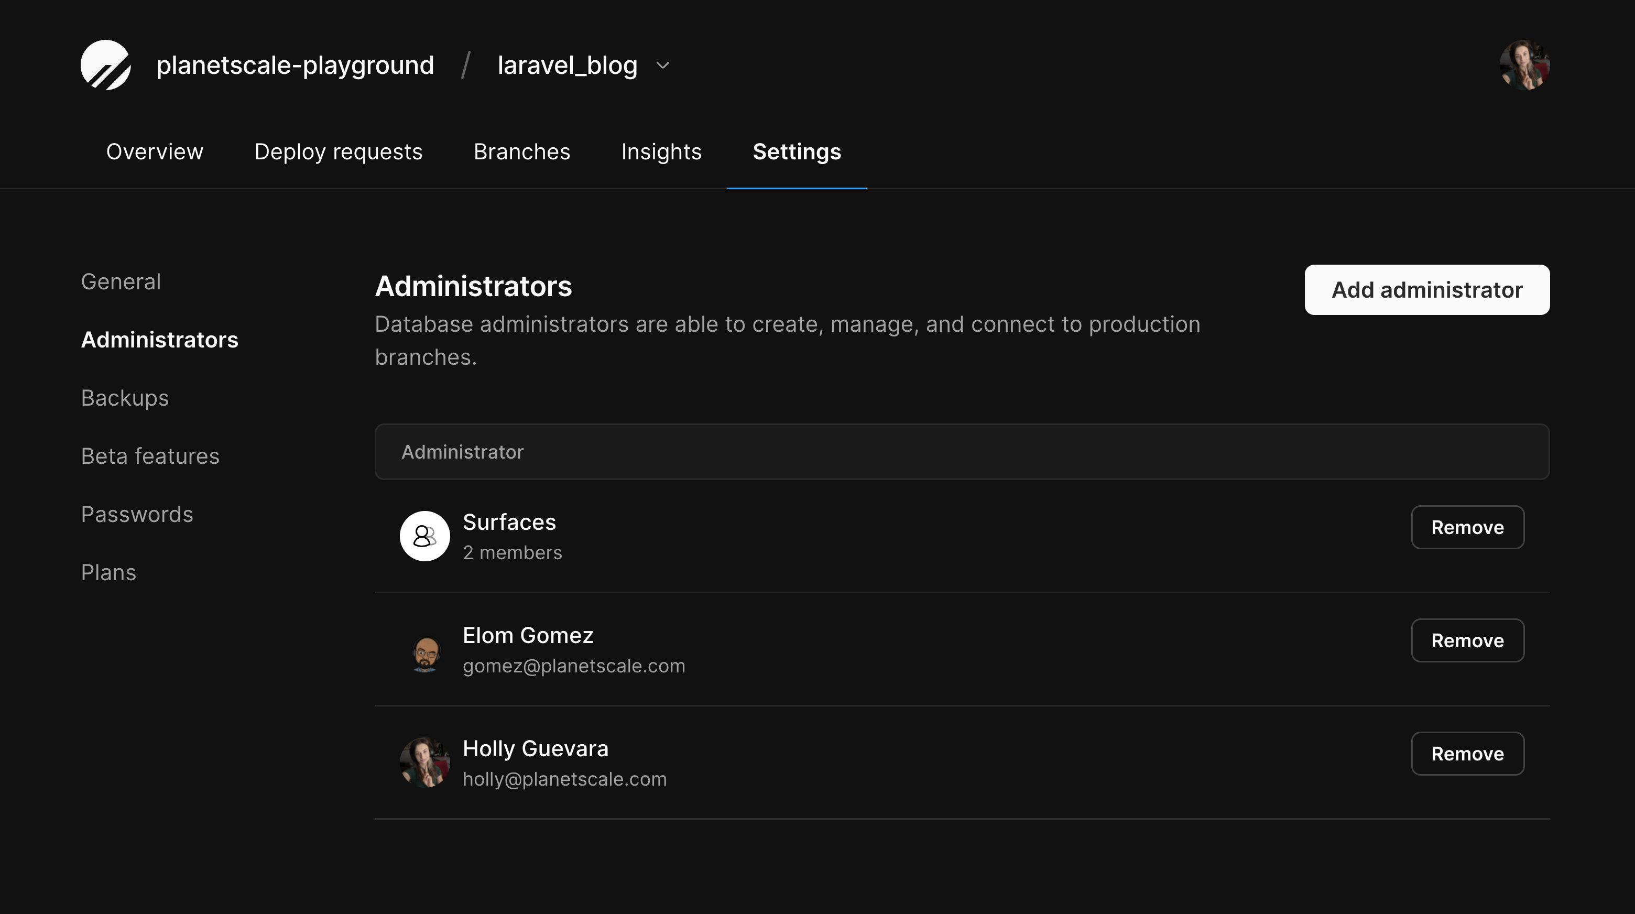Switch to the Branches tab

521,151
